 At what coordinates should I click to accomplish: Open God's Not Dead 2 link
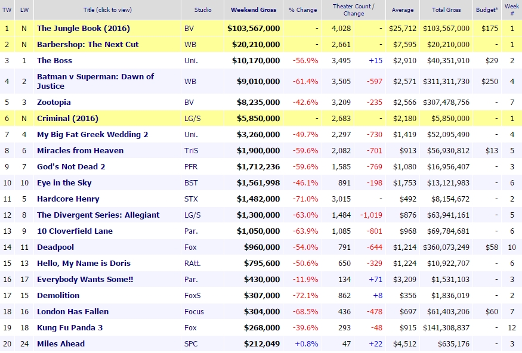(x=71, y=167)
